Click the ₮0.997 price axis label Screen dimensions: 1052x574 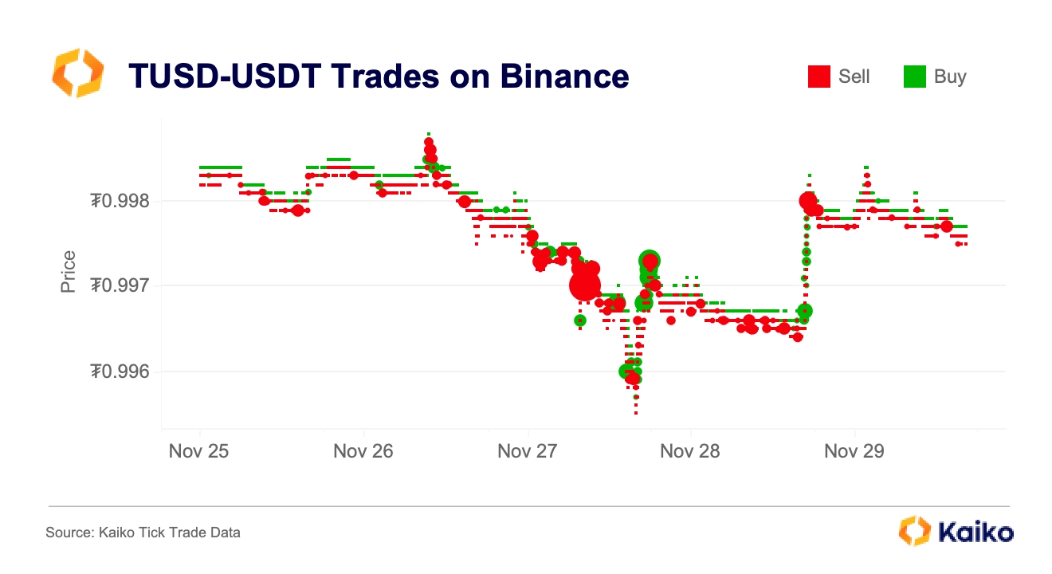click(x=120, y=285)
